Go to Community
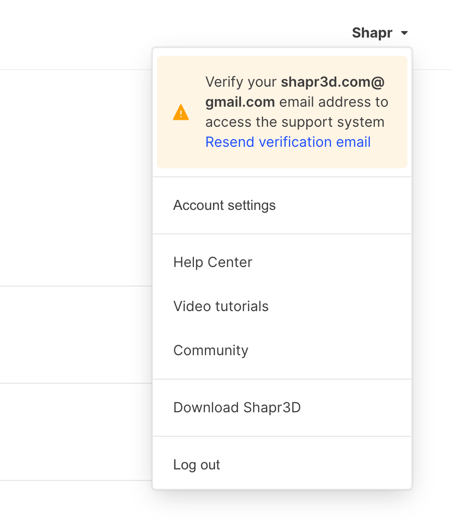Screen dimensions: 451x521 (x=282, y=350)
